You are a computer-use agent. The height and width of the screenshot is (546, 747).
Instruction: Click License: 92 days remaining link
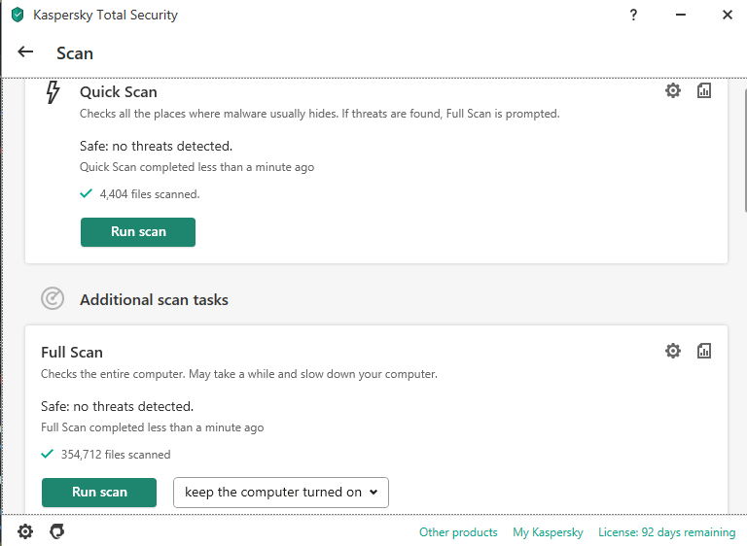(666, 532)
